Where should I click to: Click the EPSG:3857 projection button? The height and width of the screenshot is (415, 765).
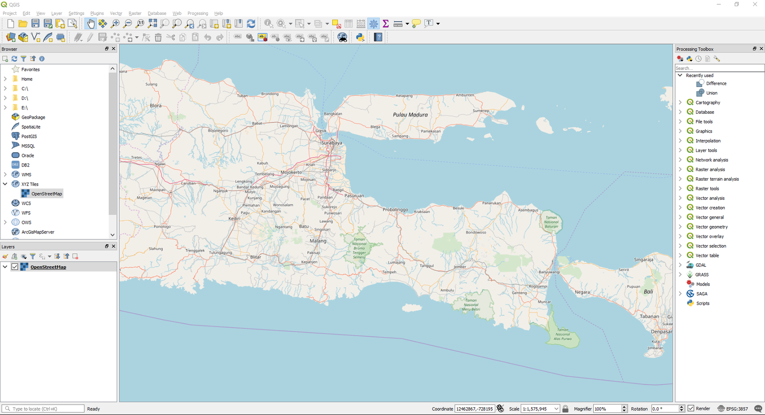[x=732, y=409]
